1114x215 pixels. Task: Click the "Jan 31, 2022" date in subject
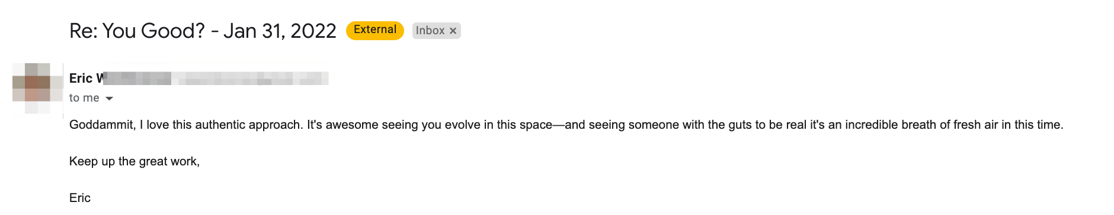click(280, 31)
